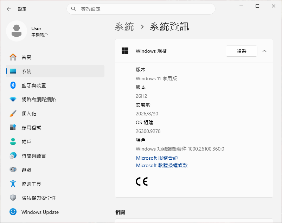Close the 設定 window

274,6
